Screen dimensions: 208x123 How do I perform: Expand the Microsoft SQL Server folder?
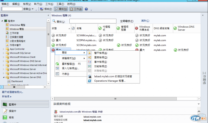[x=4, y=53]
